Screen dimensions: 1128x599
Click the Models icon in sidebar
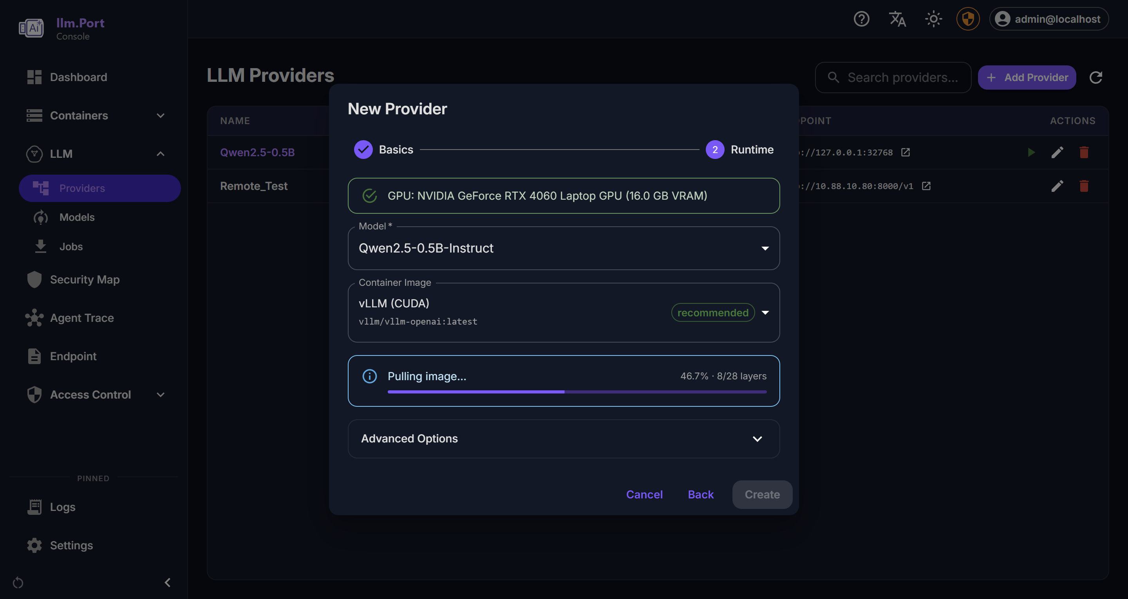click(x=41, y=217)
